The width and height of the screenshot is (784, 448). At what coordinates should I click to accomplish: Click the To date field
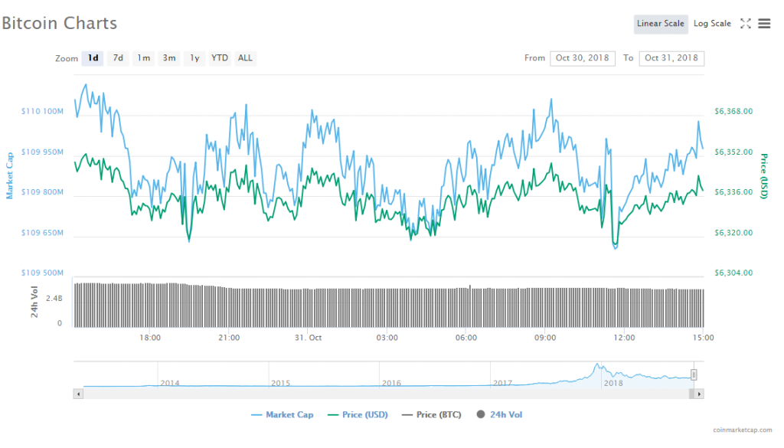[x=671, y=58]
